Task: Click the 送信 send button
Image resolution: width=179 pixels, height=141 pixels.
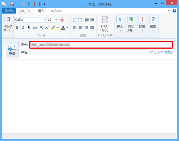Action: [12, 50]
